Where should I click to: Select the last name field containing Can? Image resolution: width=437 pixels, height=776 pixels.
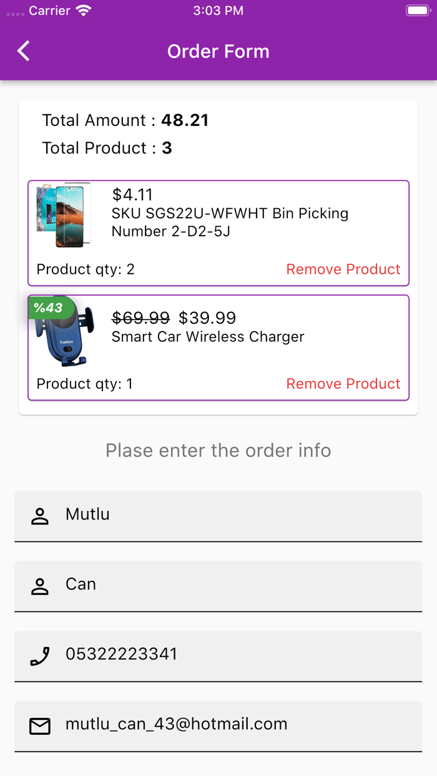pyautogui.click(x=219, y=585)
